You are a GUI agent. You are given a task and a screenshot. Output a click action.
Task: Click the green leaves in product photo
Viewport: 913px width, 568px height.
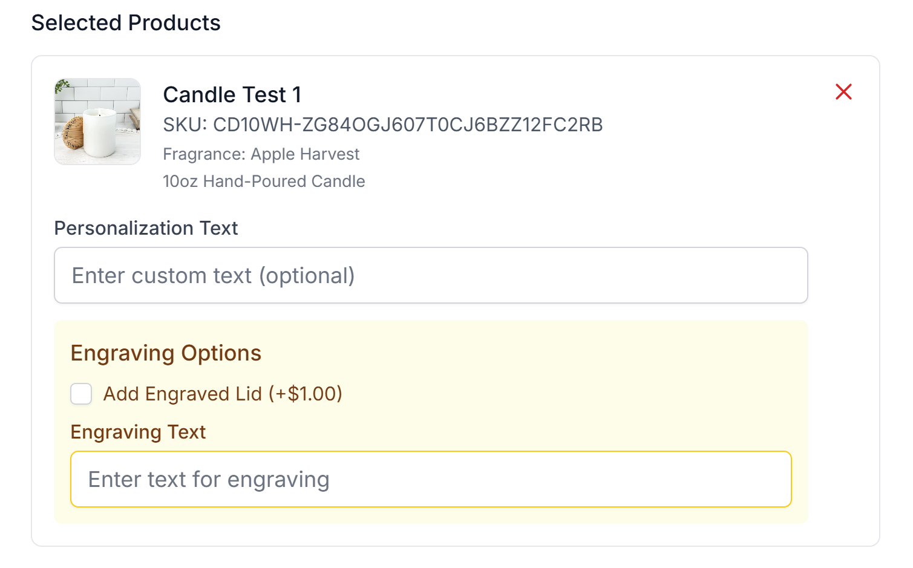click(x=62, y=87)
